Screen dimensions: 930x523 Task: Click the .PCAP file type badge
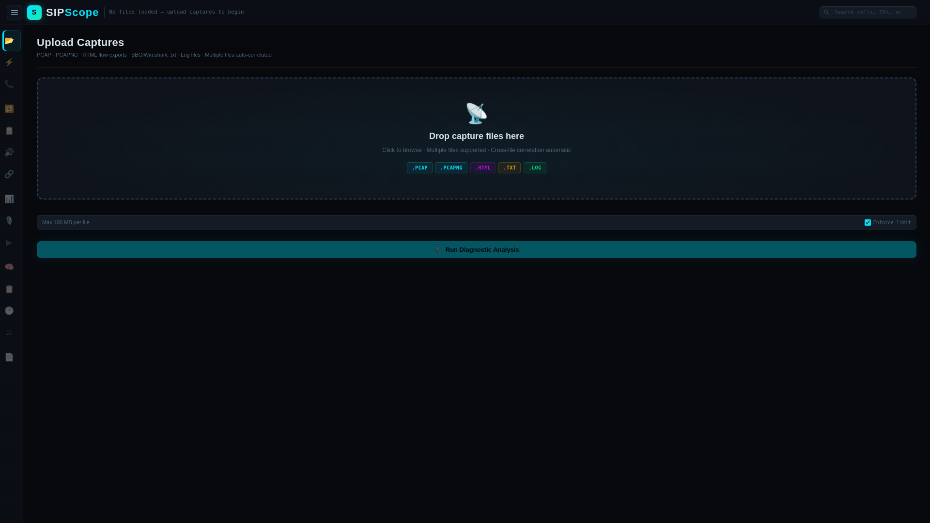(419, 168)
